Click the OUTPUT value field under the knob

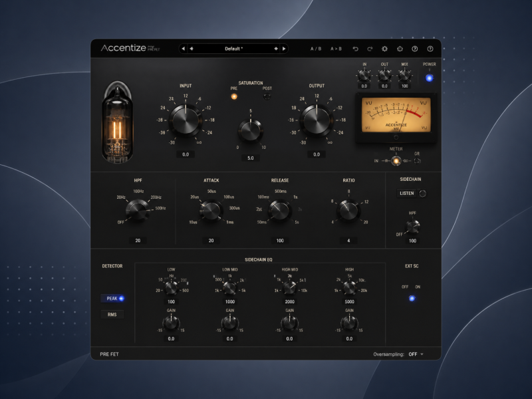click(x=317, y=154)
